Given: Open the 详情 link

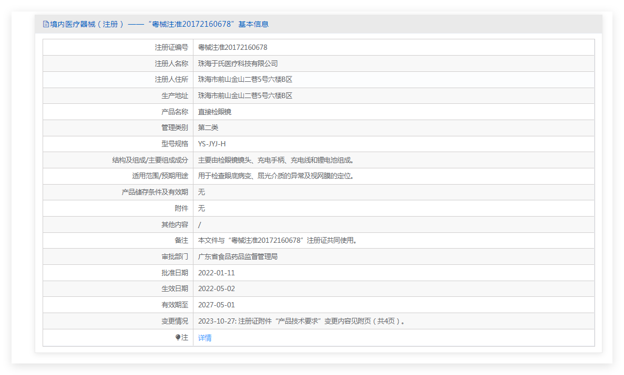Looking at the screenshot, I should [x=205, y=338].
